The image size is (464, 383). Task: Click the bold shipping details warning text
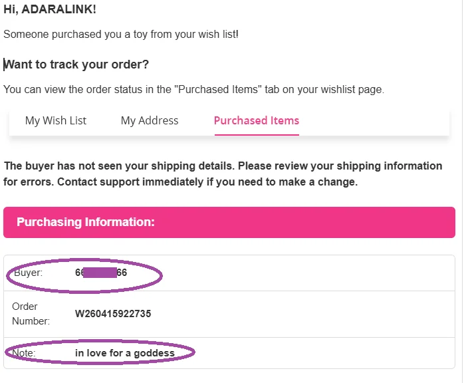coord(223,166)
